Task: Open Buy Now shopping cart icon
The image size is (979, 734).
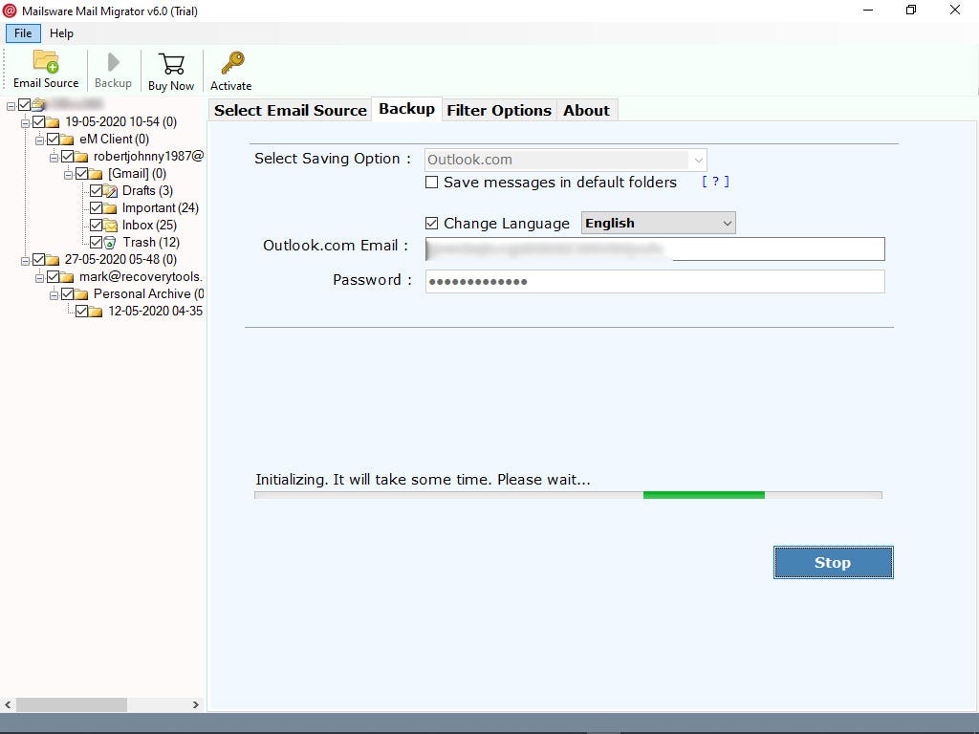Action: pyautogui.click(x=171, y=64)
